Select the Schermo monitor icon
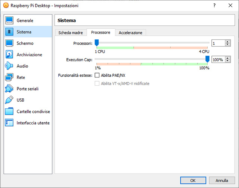 click(x=9, y=43)
